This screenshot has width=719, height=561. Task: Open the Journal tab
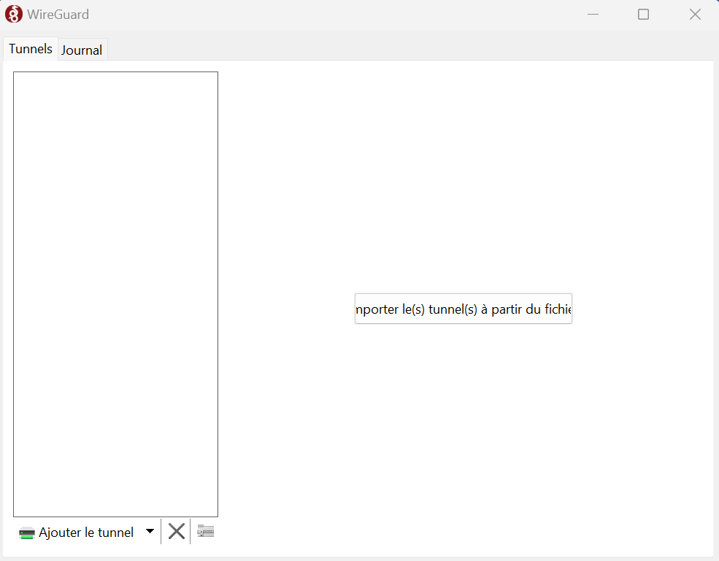(x=82, y=50)
